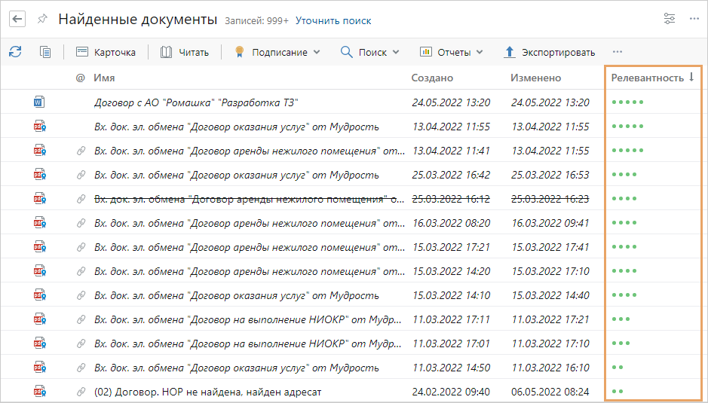Pin the Найденные документы list

43,20
